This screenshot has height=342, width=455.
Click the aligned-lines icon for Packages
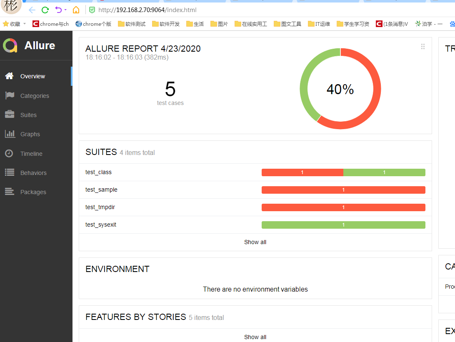(10, 192)
